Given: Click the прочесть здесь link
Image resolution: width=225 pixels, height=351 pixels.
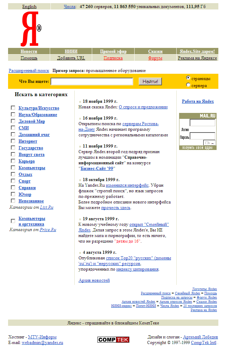Looking at the screenshot, I should click(x=116, y=208).
